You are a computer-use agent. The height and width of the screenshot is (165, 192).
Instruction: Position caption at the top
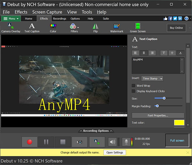point(164,53)
